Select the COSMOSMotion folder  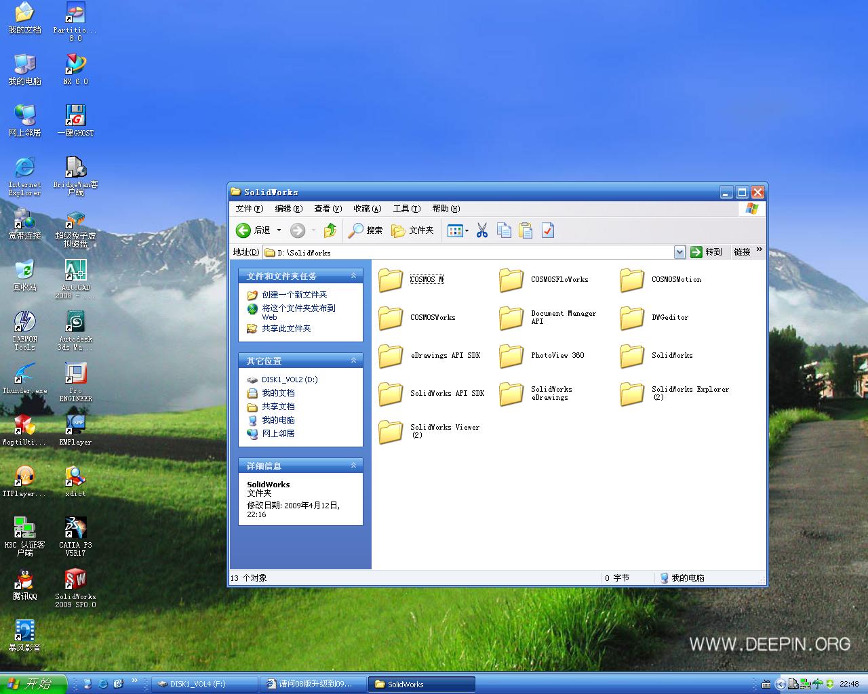coord(660,279)
